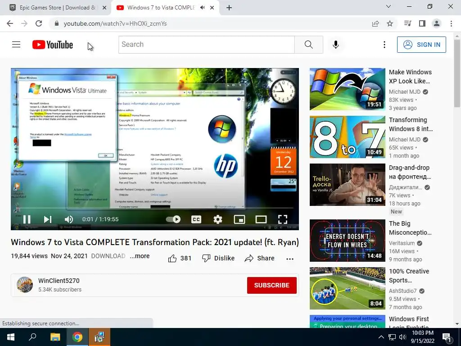This screenshot has height=346, width=461.
Task: Open The Big Misconception video title
Action: tap(410, 228)
